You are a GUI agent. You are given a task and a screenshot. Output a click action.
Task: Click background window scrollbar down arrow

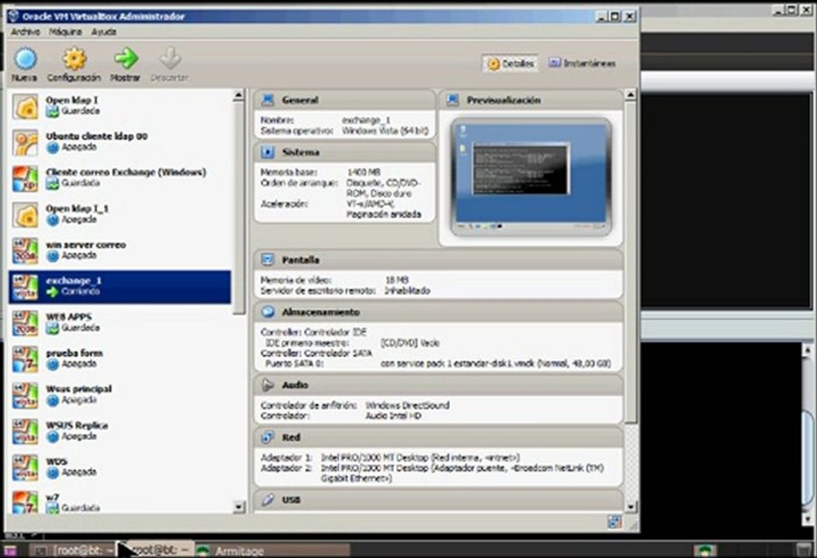pos(808,519)
